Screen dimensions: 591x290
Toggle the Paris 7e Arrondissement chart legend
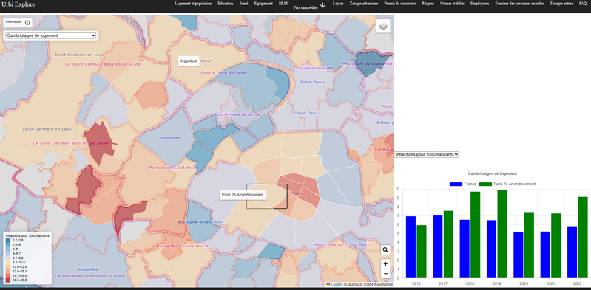coord(507,184)
